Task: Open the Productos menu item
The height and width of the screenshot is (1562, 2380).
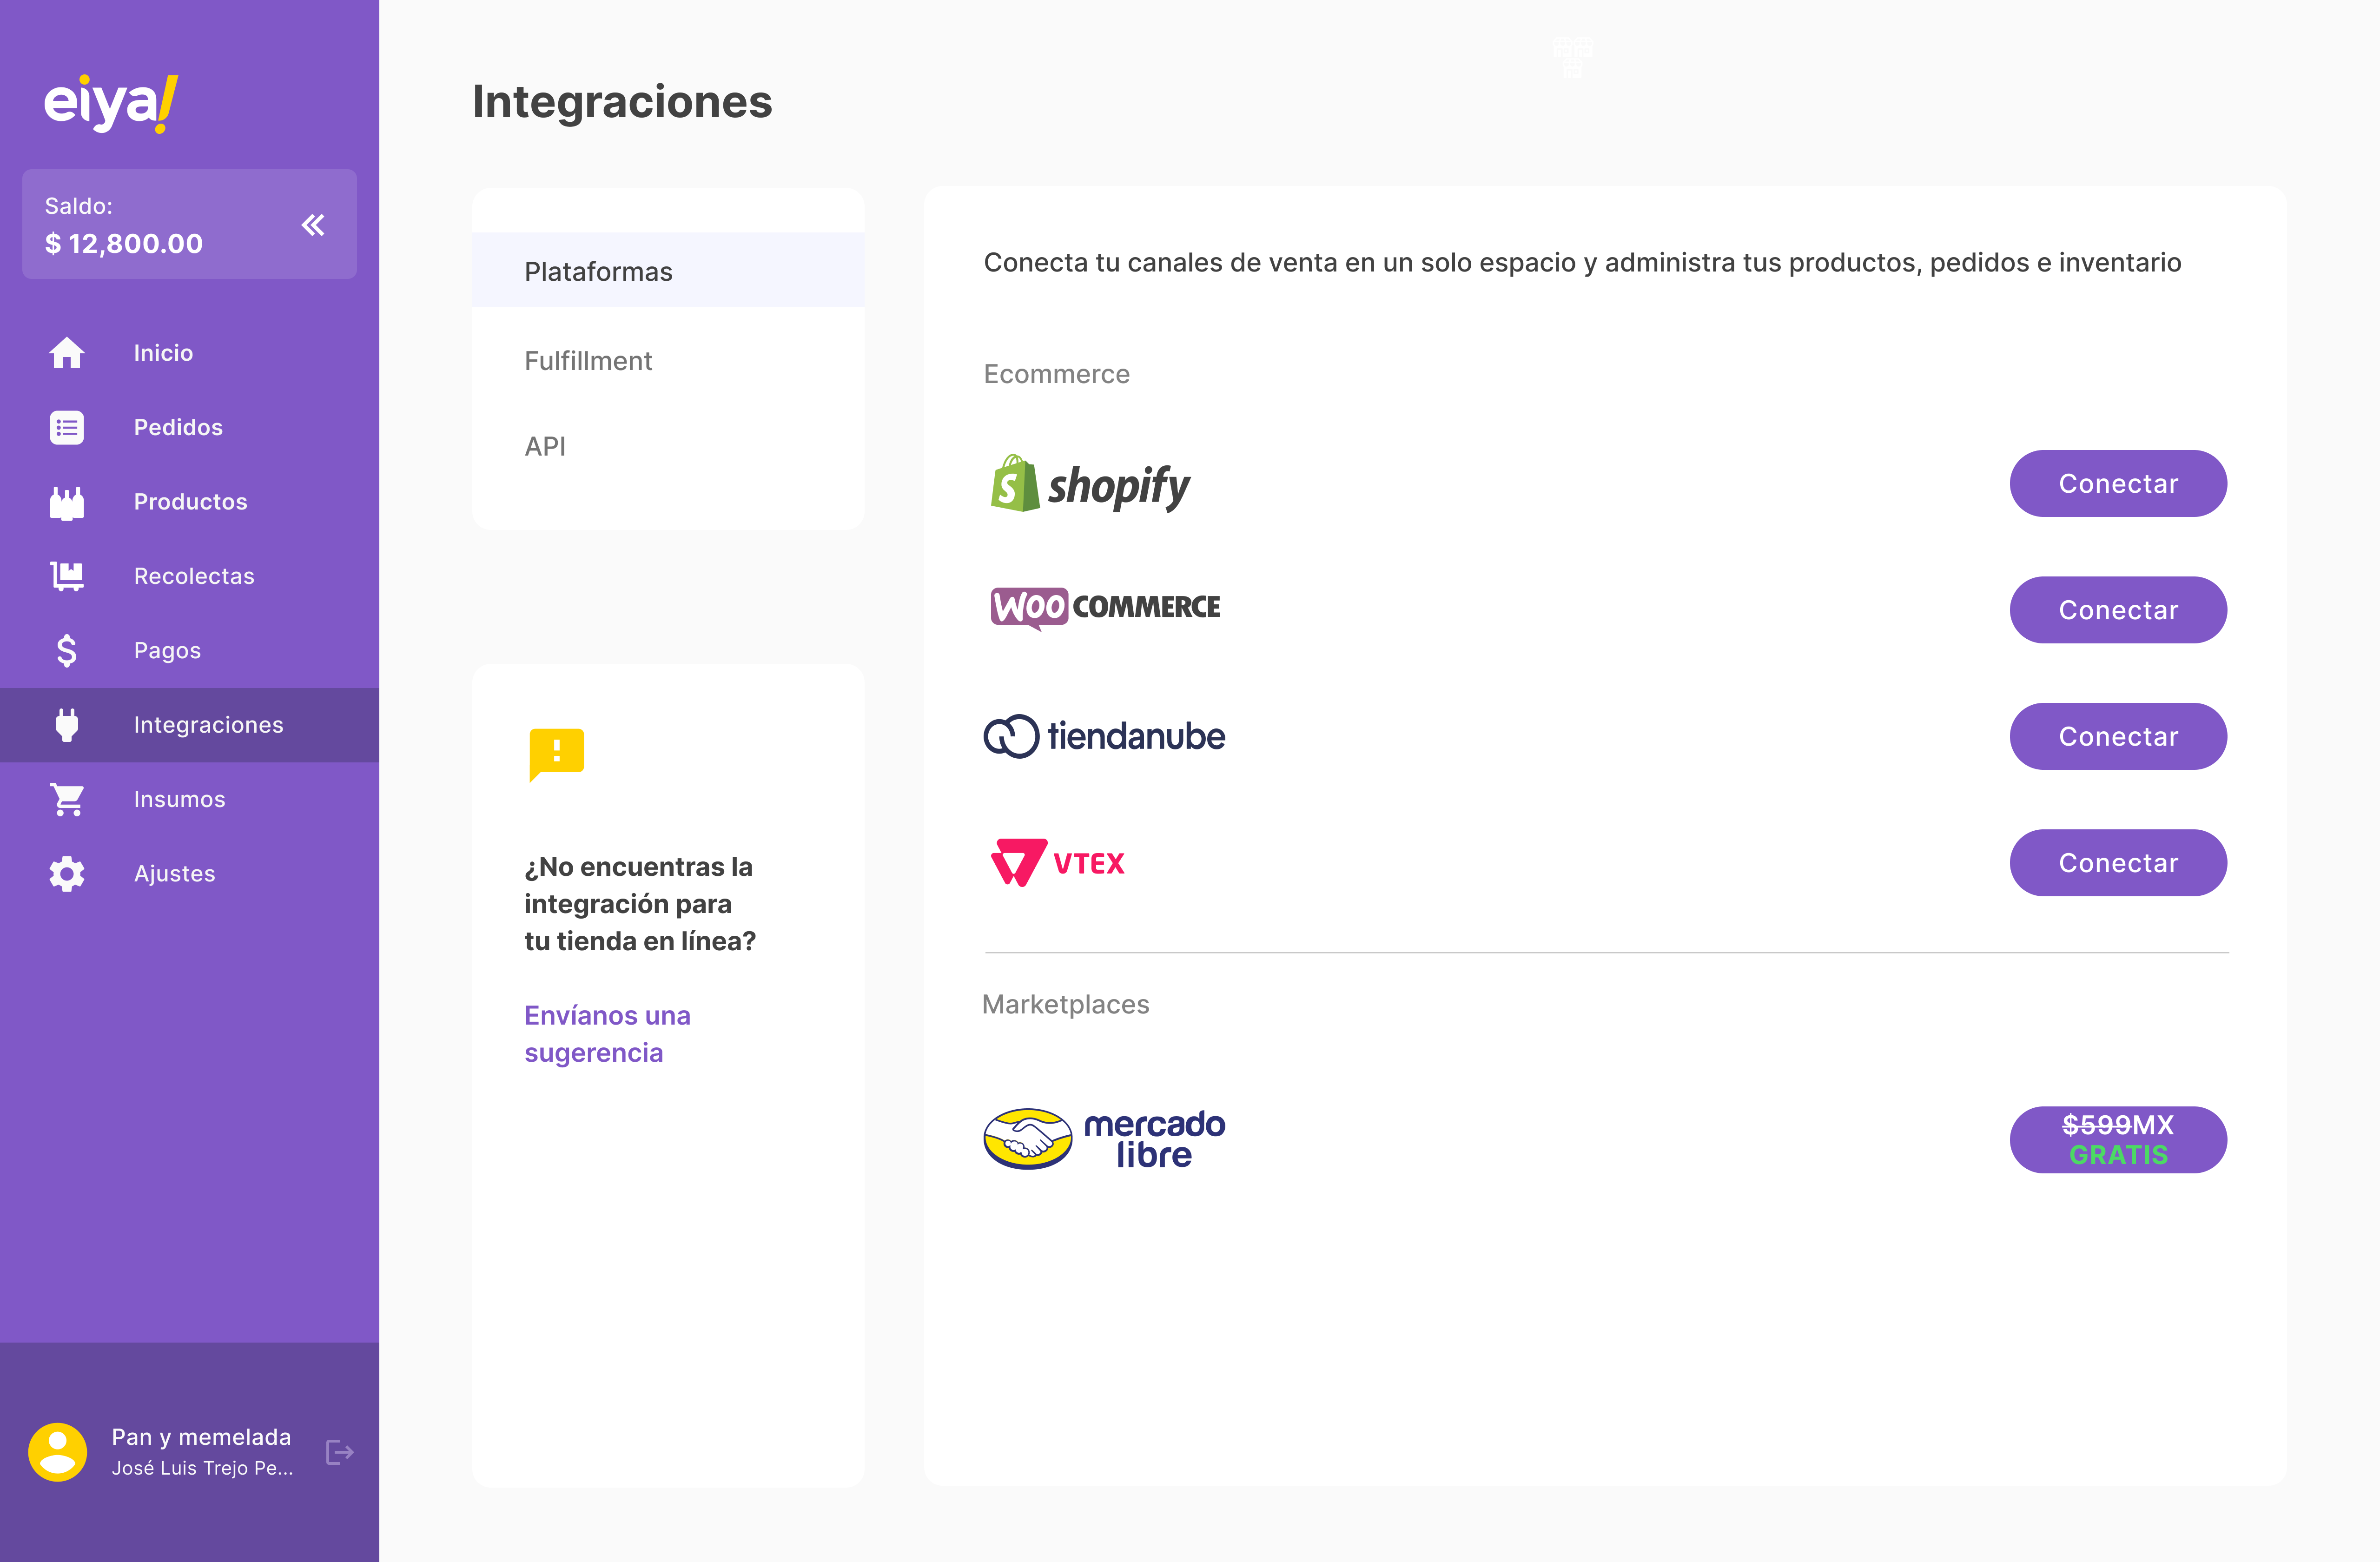Action: click(x=190, y=502)
